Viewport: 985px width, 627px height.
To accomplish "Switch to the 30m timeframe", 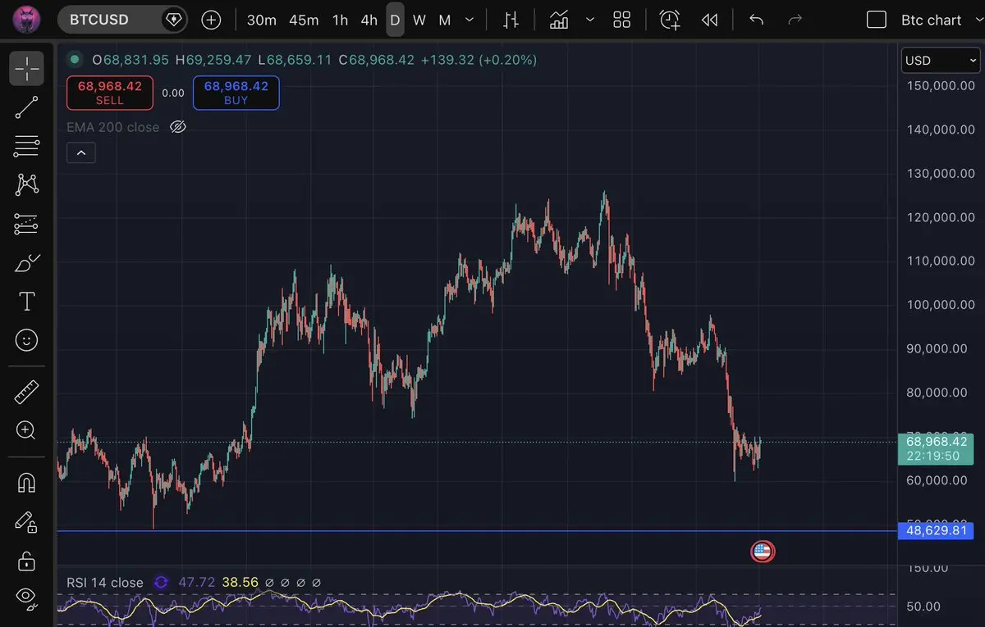I will (261, 20).
